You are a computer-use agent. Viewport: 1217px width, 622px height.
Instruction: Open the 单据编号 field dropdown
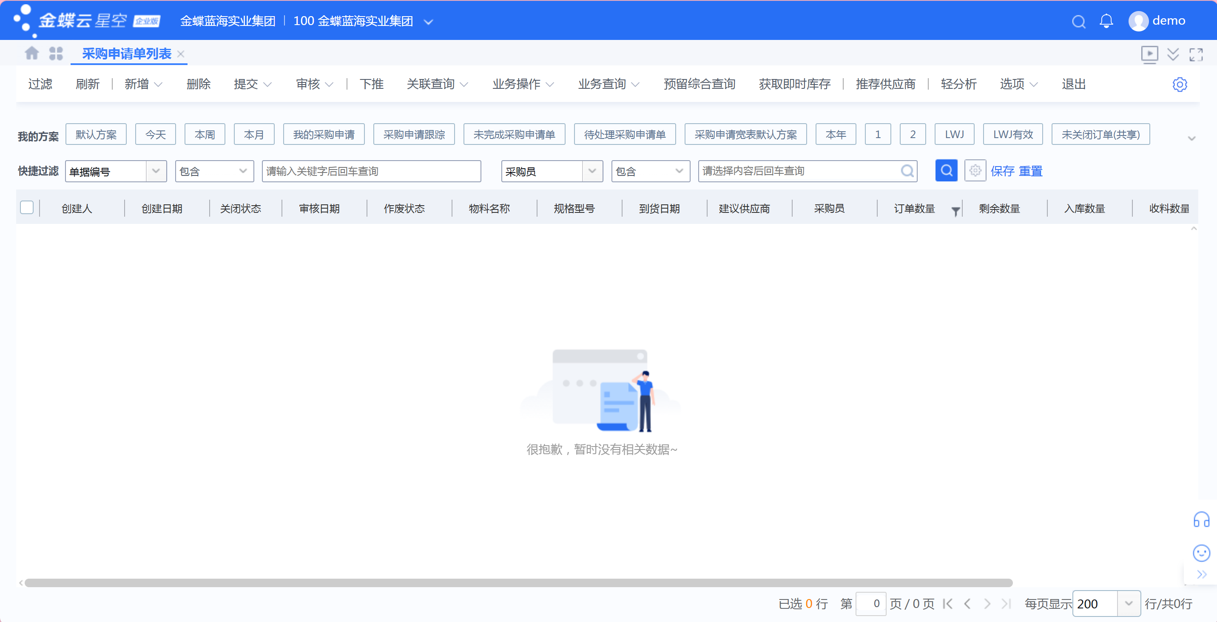(x=156, y=171)
